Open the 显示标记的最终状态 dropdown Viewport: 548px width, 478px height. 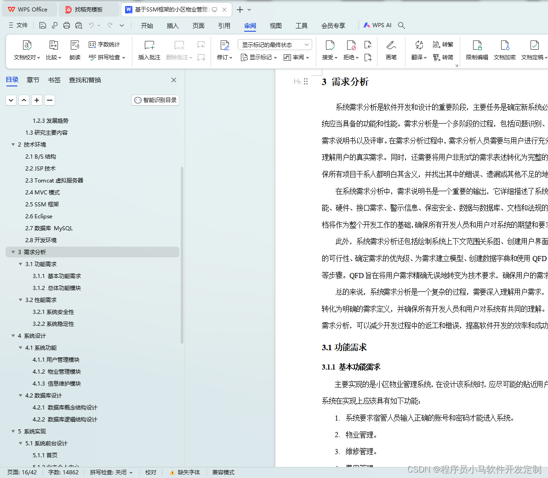(x=274, y=44)
